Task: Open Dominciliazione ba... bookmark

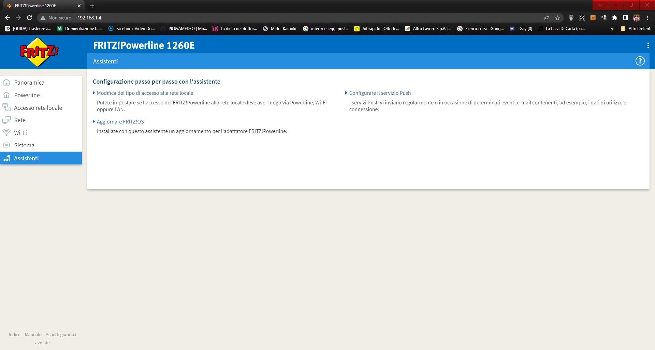Action: point(80,29)
